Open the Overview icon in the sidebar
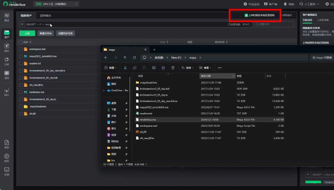 (6, 17)
